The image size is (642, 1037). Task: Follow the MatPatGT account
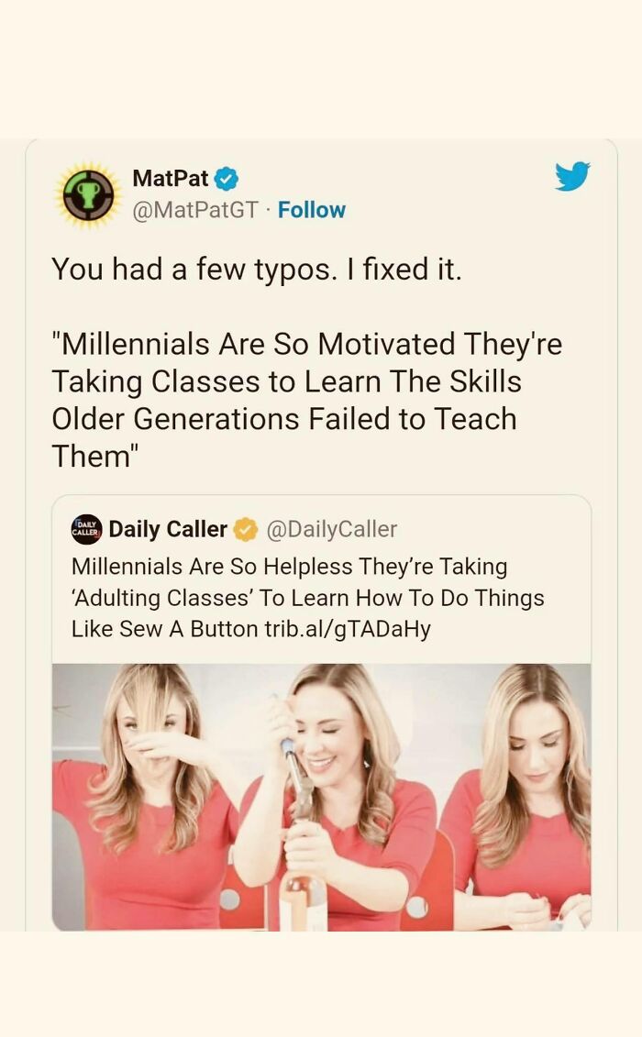click(x=311, y=210)
